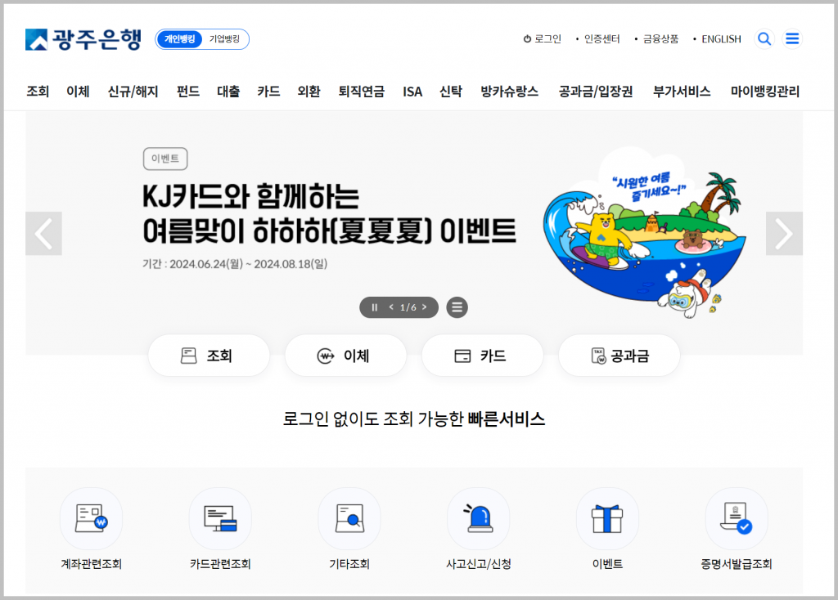838x600 pixels.
Task: Go to previous slide in banner counter
Action: [x=391, y=307]
